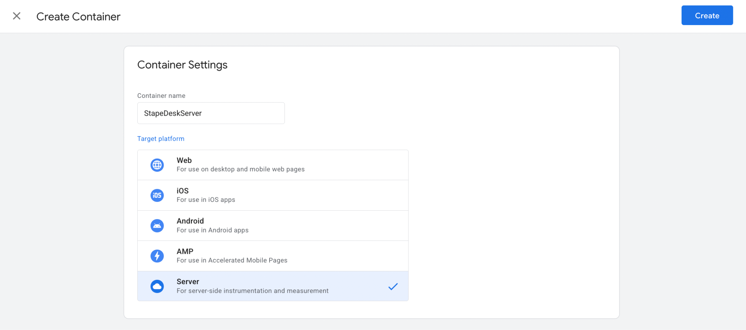Click the Android robot icon
This screenshot has height=330, width=746.
pos(157,226)
